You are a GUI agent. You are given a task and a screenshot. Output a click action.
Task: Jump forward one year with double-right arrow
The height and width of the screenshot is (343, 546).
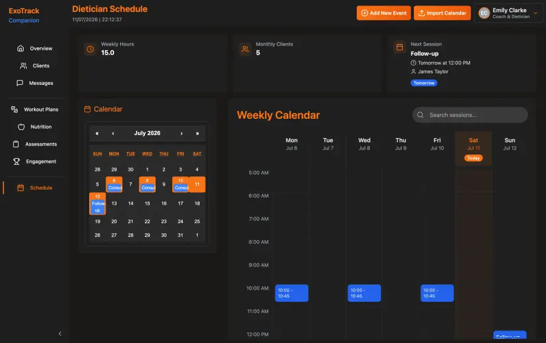[x=197, y=133]
